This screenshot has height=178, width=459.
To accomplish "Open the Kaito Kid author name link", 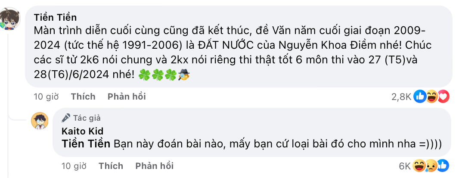I will point(83,131).
